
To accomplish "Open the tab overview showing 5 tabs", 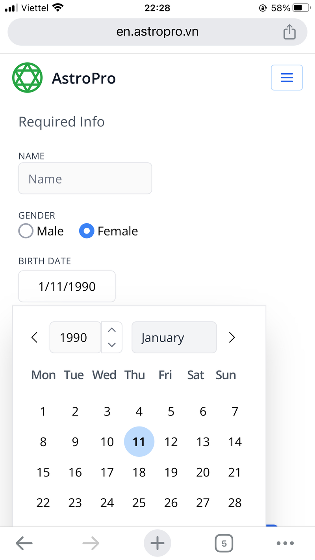I will (x=224, y=543).
